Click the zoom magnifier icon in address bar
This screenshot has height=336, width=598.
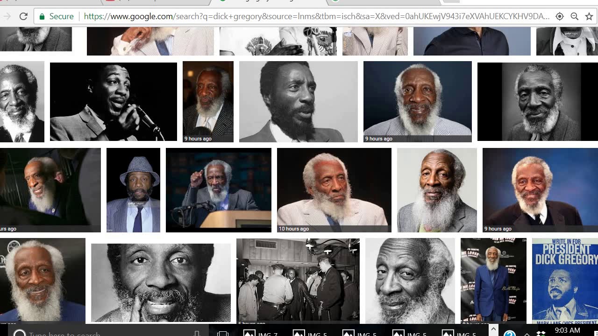[x=575, y=16]
